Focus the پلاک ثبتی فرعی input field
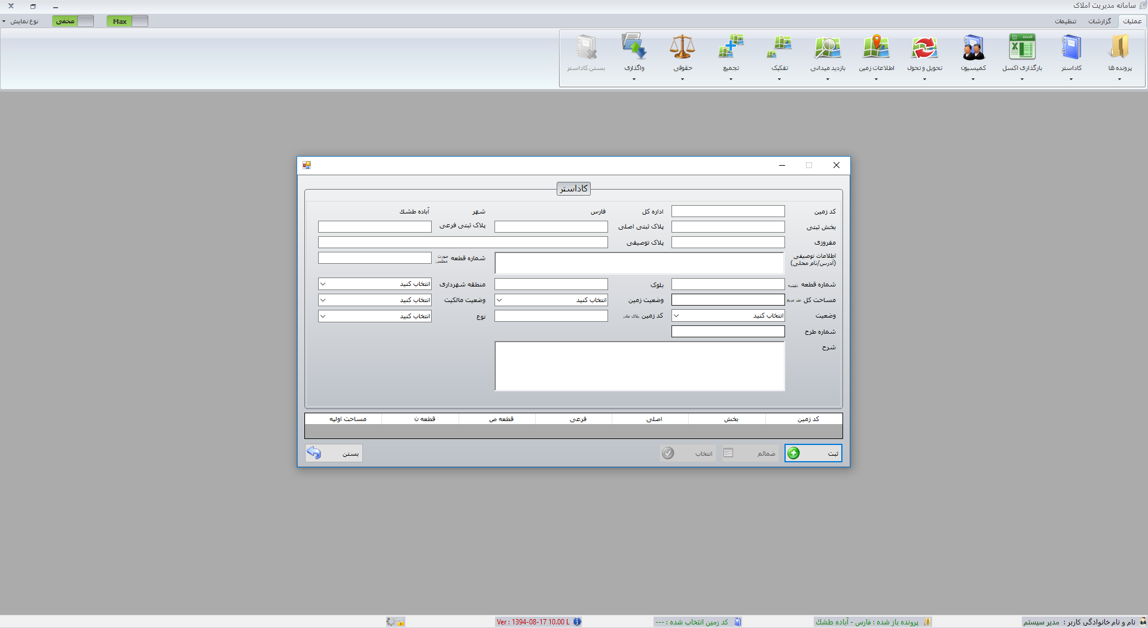The width and height of the screenshot is (1148, 628). pyautogui.click(x=375, y=227)
